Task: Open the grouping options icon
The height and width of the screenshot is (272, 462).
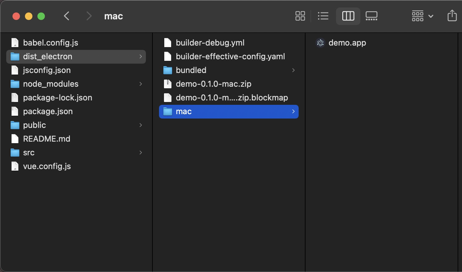Action: tap(417, 16)
